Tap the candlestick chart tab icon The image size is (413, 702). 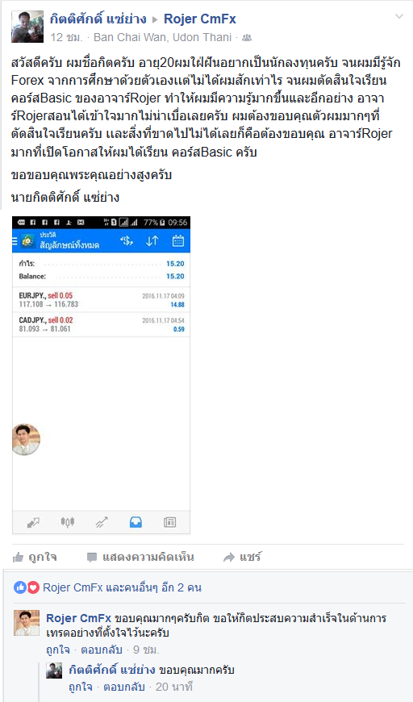point(67,522)
